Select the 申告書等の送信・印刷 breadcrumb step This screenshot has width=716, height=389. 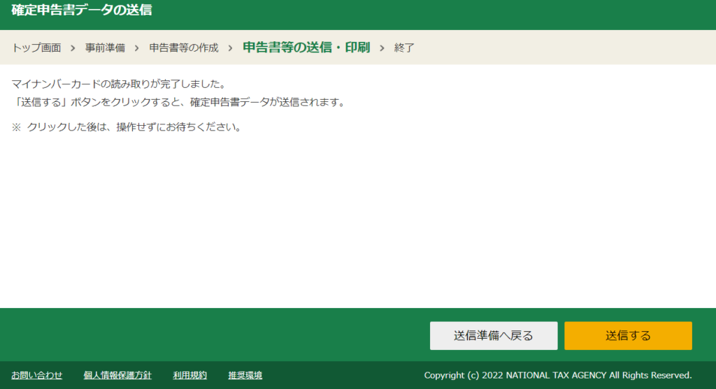(x=306, y=47)
